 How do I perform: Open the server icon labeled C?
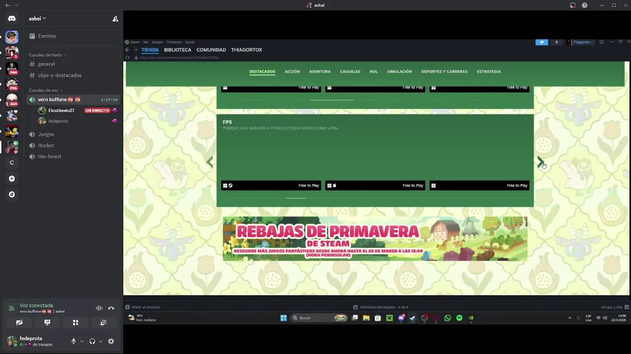(12, 163)
